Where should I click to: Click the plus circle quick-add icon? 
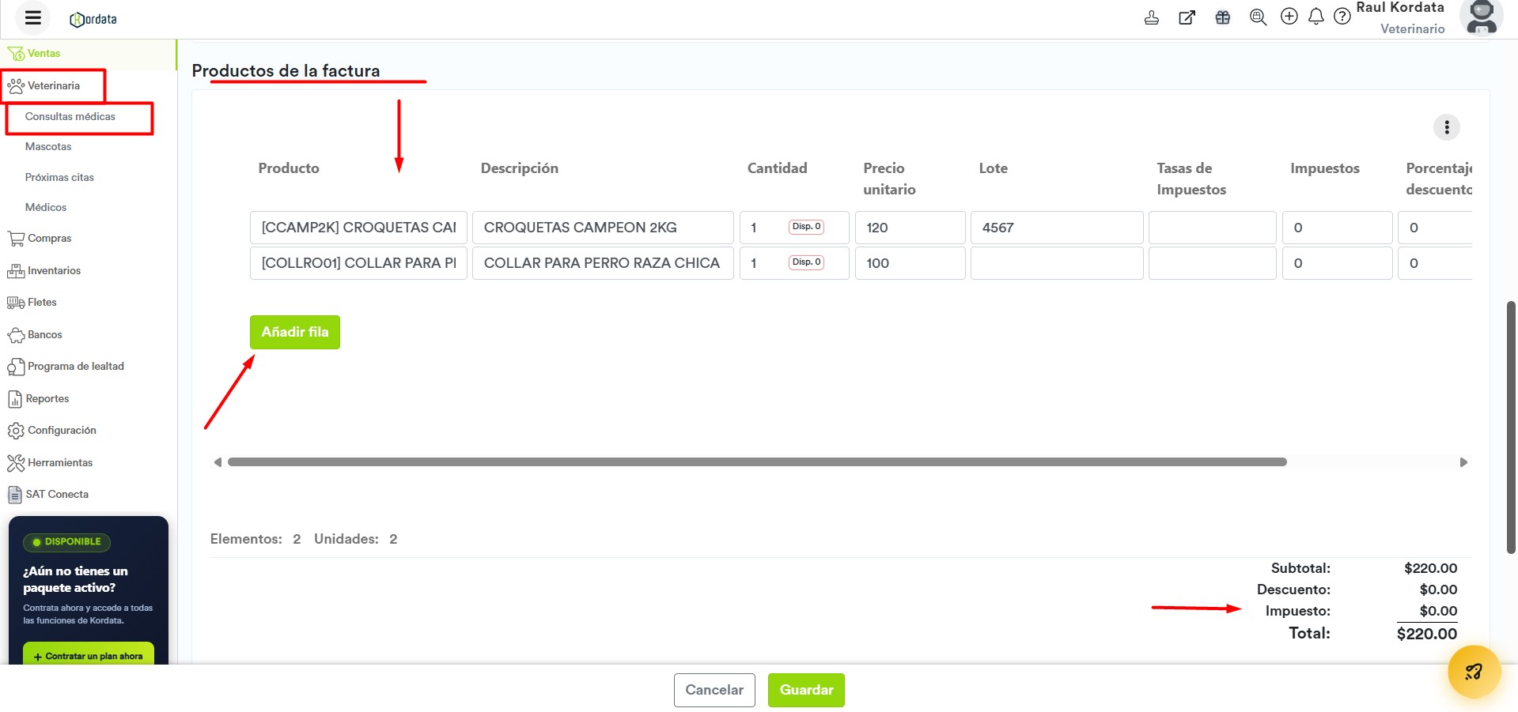click(x=1289, y=17)
